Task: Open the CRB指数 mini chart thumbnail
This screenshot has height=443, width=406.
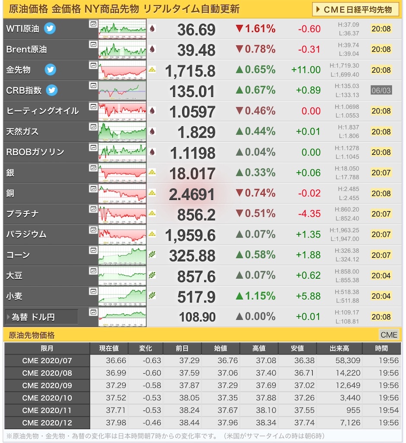Action: [122, 90]
